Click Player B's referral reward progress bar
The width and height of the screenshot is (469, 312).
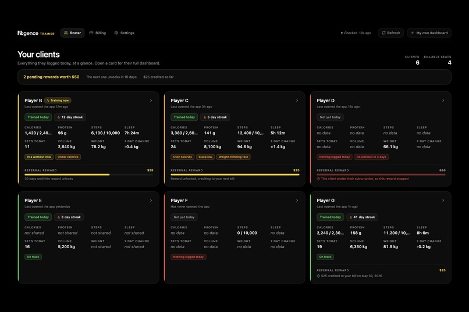89,174
